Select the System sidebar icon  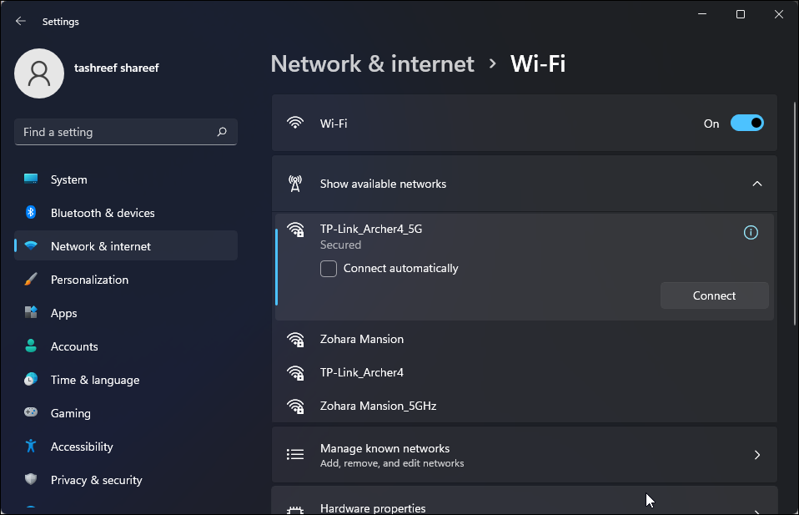[x=30, y=179]
